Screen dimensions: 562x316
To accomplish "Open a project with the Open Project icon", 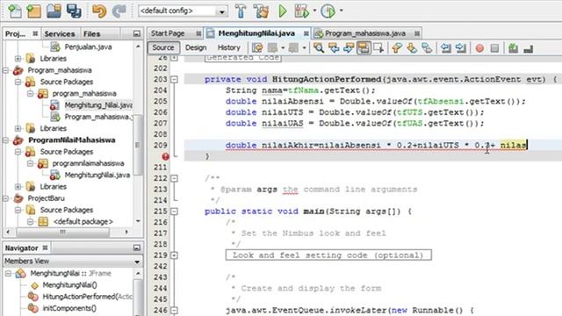I will click(x=54, y=11).
